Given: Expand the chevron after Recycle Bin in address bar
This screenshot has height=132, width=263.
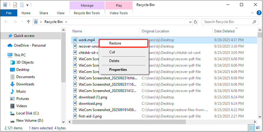Looking at the screenshot, I should 66,22.
